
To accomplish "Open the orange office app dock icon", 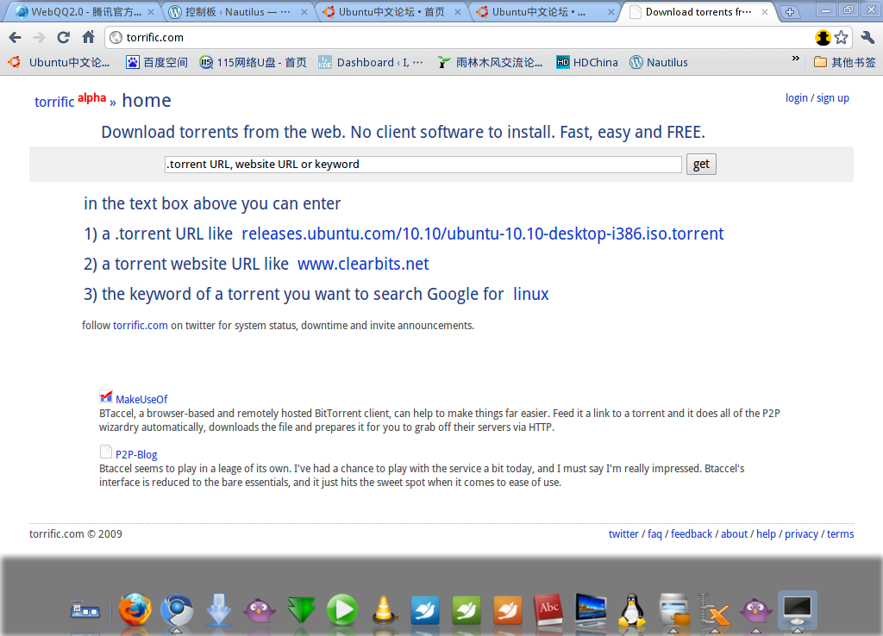I will click(x=508, y=610).
